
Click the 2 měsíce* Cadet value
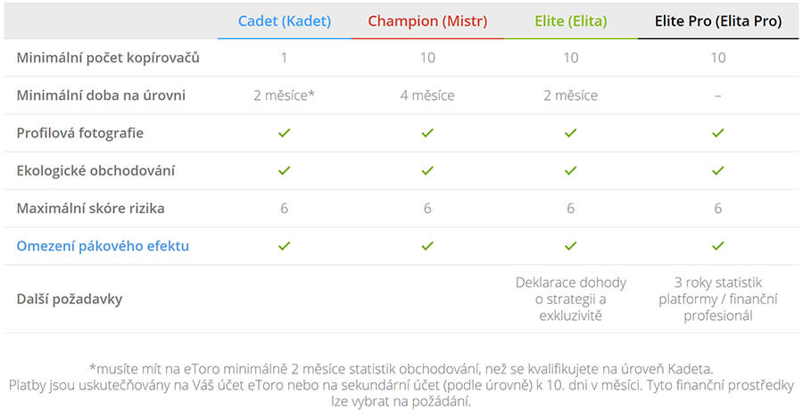tap(285, 95)
